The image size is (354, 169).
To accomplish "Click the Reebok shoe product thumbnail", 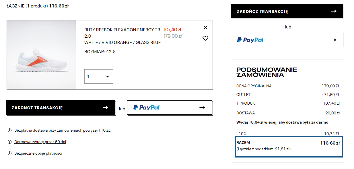I will [41, 55].
